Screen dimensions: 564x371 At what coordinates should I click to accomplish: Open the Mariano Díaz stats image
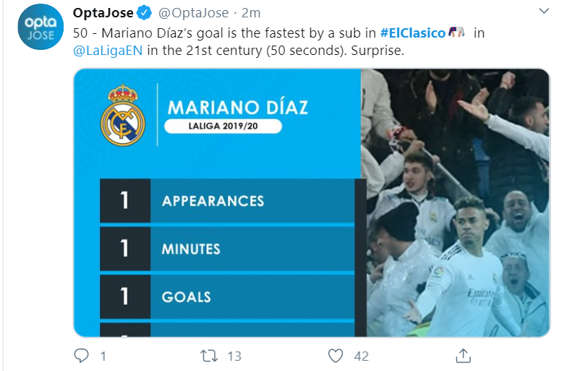[x=312, y=202]
